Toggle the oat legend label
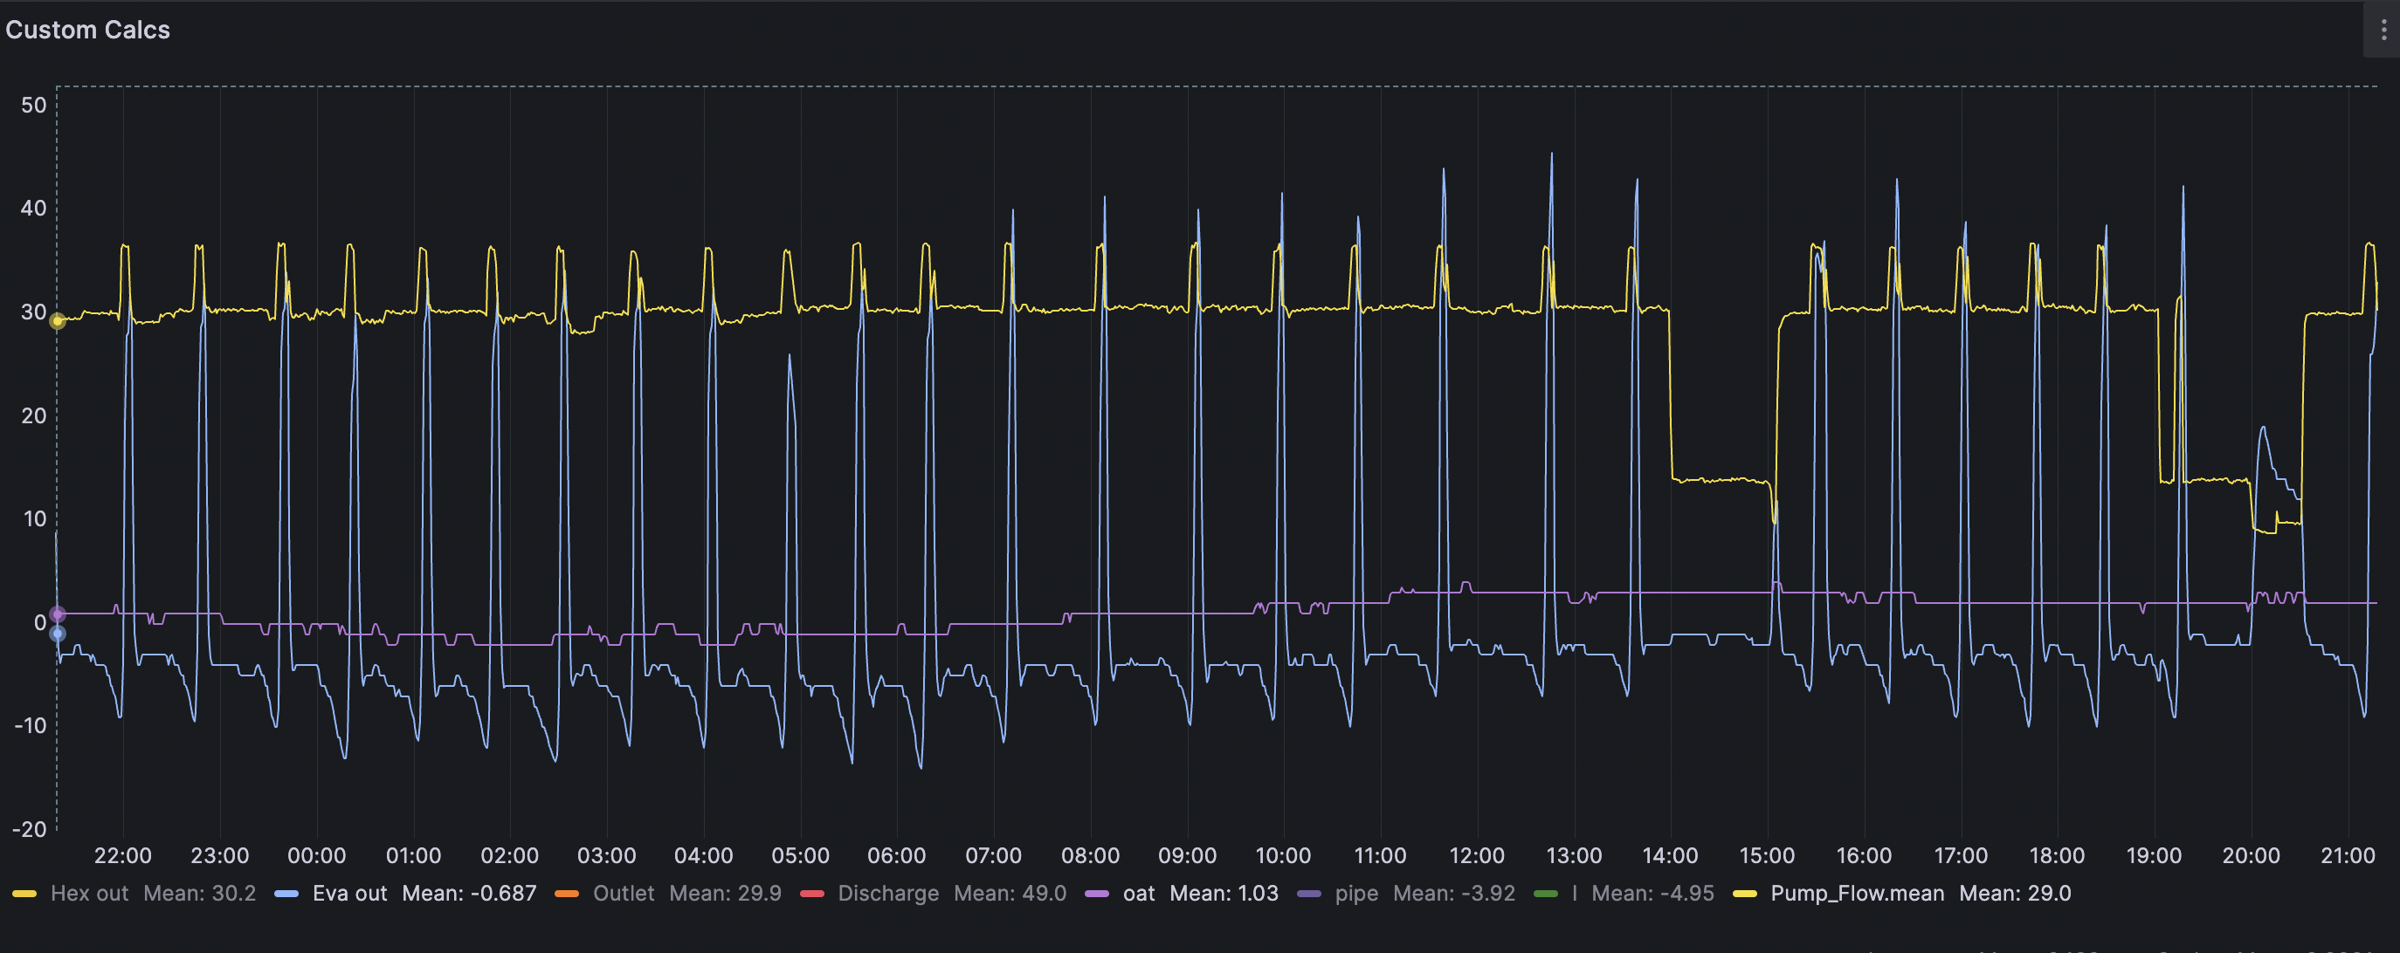The width and height of the screenshot is (2400, 953). coord(1138,894)
